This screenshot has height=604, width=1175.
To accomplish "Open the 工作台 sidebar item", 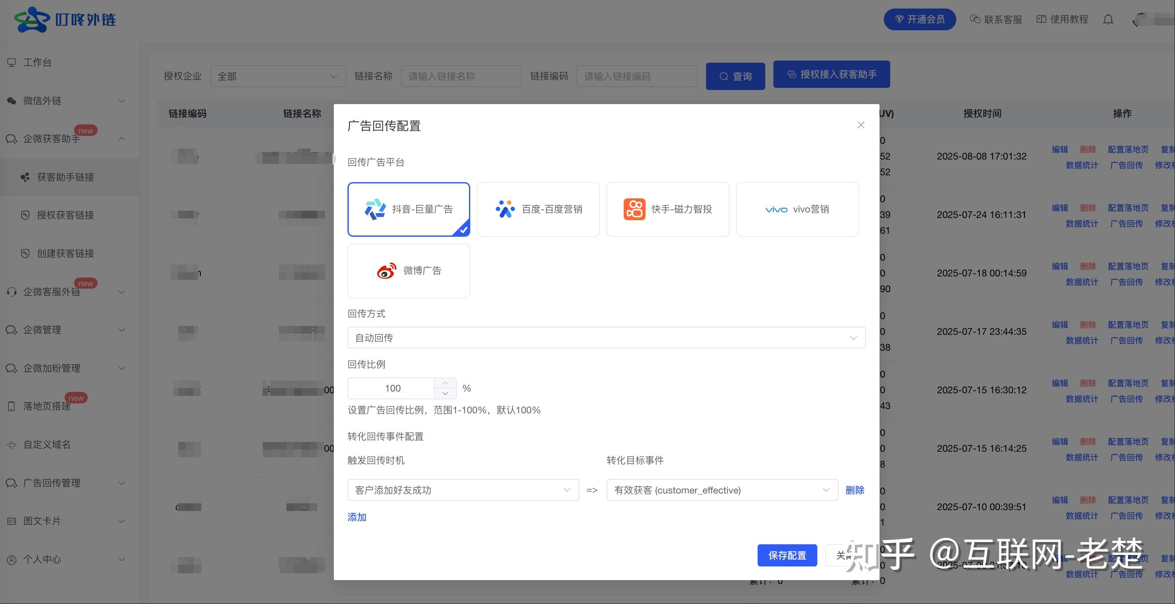I will tap(69, 63).
